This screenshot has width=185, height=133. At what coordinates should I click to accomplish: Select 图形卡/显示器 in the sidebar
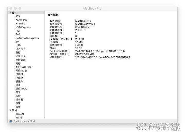(x=23, y=67)
